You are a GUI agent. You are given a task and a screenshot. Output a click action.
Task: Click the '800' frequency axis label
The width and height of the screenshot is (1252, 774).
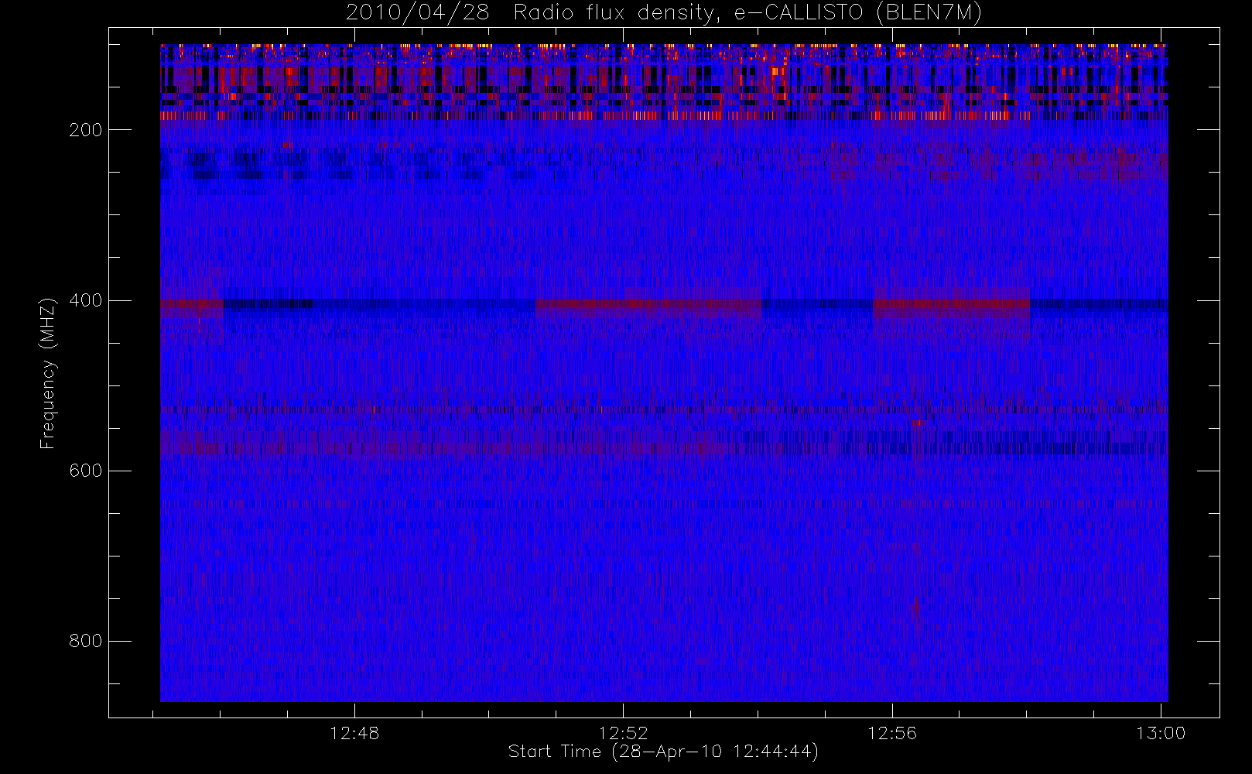point(86,641)
